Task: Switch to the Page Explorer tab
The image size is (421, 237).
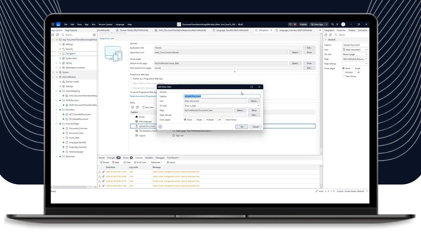Action: pos(71,30)
